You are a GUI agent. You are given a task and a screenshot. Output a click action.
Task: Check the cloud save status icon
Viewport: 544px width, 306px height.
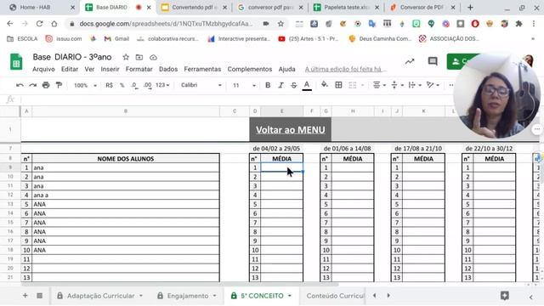pos(153,57)
